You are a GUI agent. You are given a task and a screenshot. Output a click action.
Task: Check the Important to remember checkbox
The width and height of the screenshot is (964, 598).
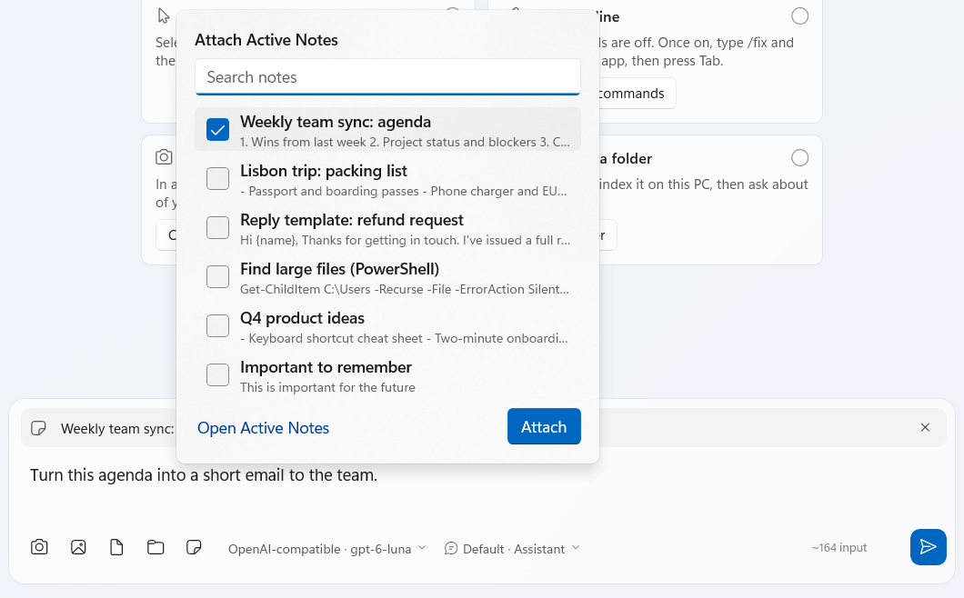[217, 375]
